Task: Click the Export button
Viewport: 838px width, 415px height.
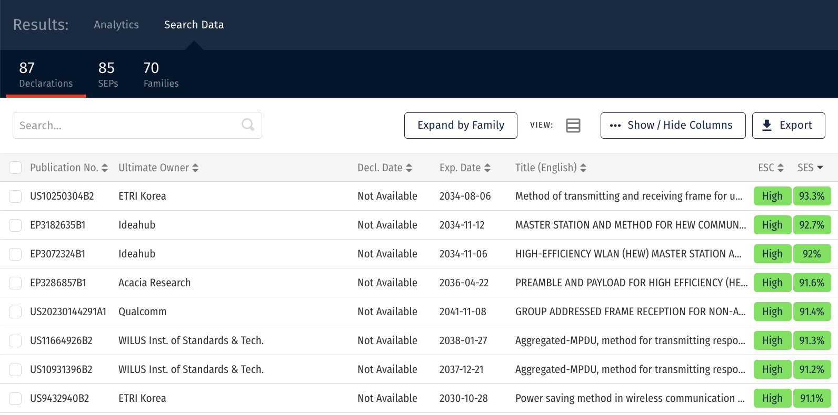Action: (x=789, y=126)
